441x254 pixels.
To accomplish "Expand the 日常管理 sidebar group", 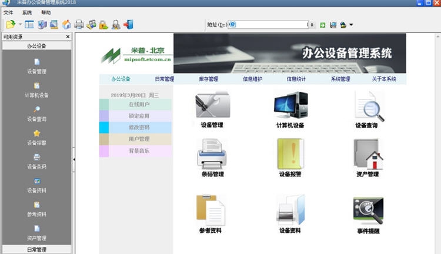I will pyautogui.click(x=36, y=249).
